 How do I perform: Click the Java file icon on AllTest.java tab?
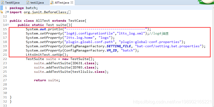point(52,3)
